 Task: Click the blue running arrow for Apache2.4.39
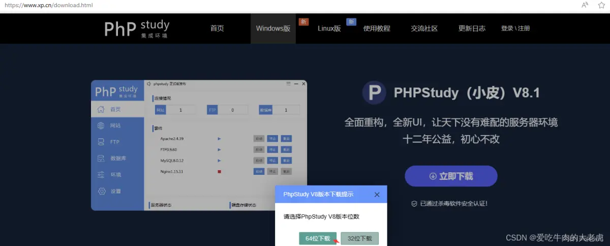(x=219, y=138)
